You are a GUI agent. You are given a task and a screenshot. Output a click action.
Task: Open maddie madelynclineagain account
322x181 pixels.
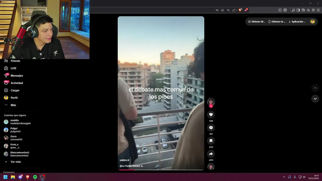(x=17, y=122)
